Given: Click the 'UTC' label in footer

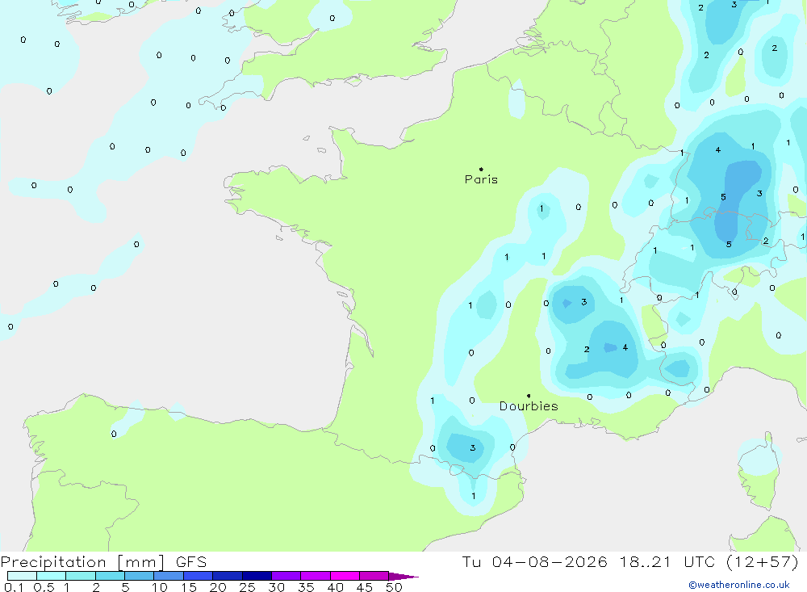Looking at the screenshot, I should (700, 561).
